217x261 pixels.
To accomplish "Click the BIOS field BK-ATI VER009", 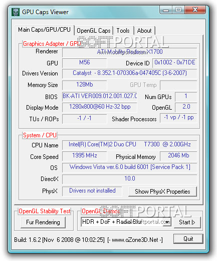I will tap(100, 97).
